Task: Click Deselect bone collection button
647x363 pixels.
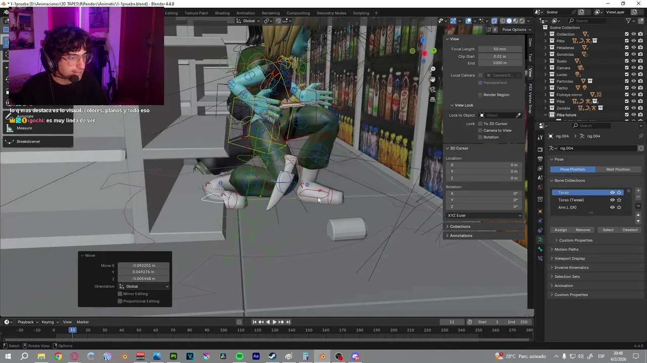Action: [630, 230]
